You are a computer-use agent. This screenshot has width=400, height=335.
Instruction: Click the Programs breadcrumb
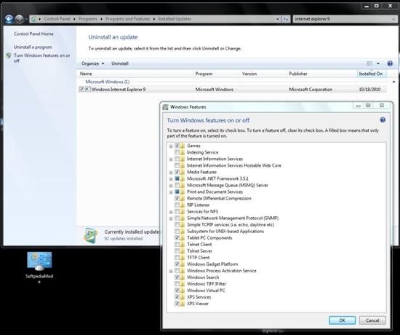(88, 19)
